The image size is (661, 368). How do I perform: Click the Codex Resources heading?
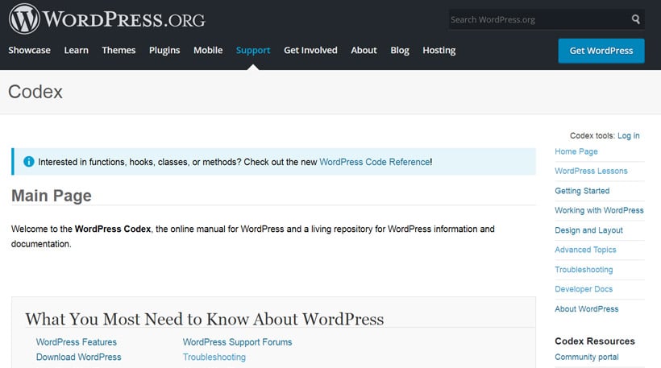595,341
